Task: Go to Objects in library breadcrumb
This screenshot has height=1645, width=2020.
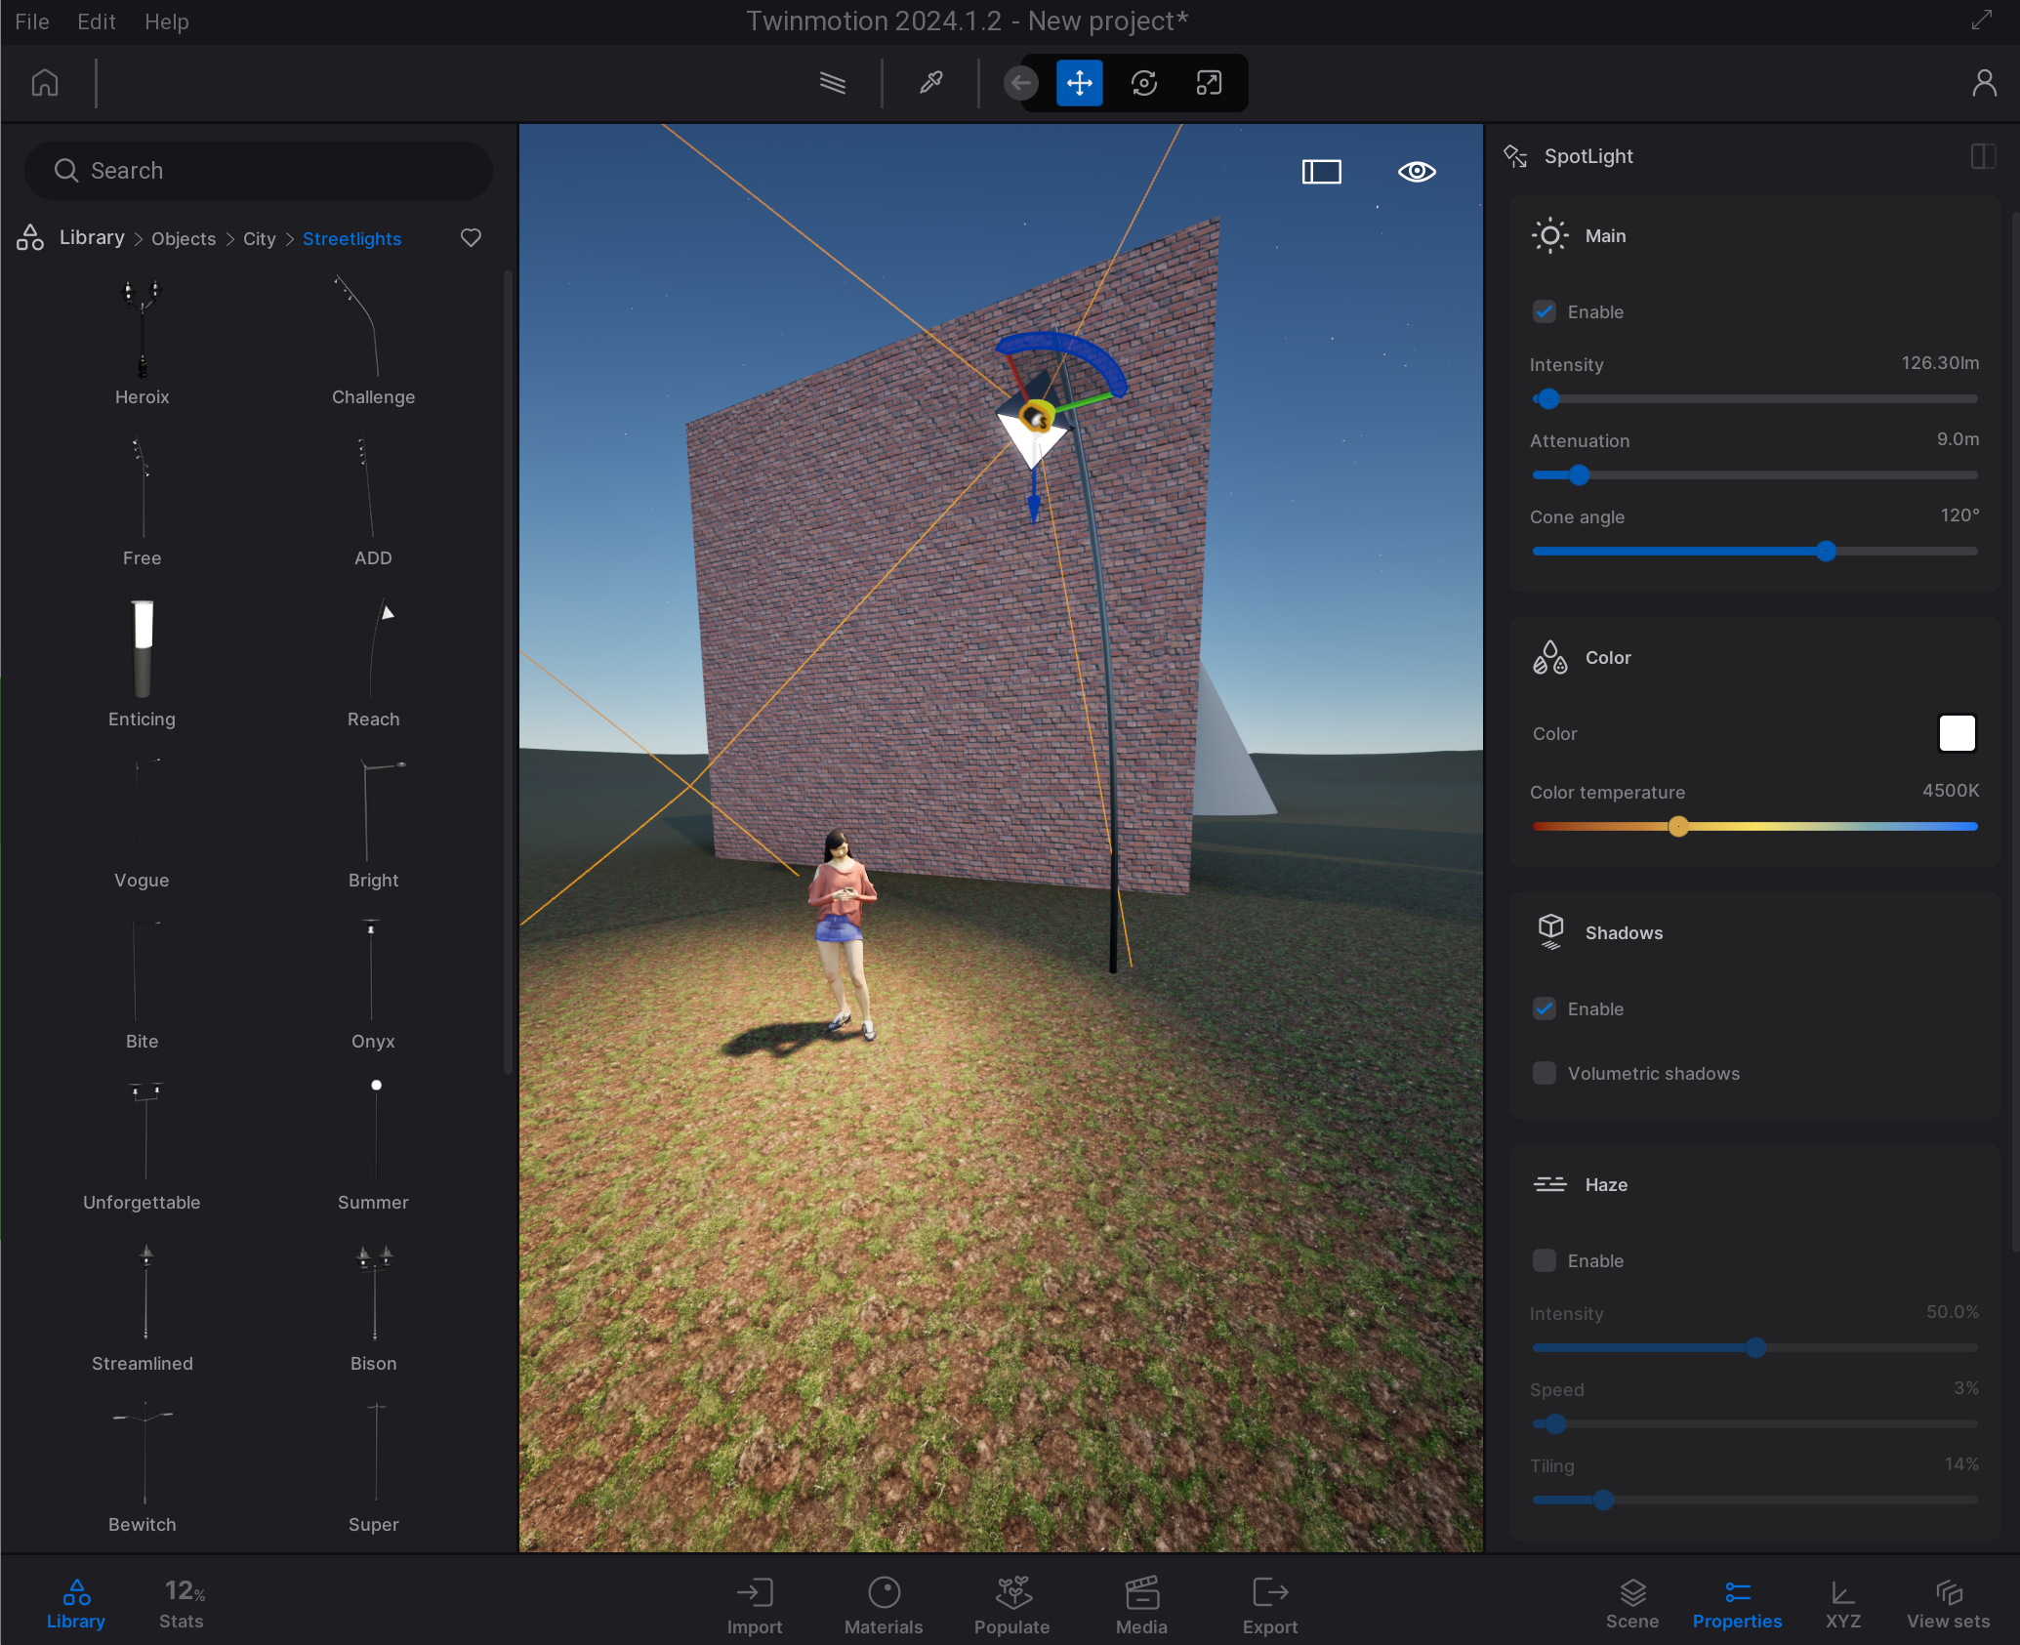Action: pos(184,239)
